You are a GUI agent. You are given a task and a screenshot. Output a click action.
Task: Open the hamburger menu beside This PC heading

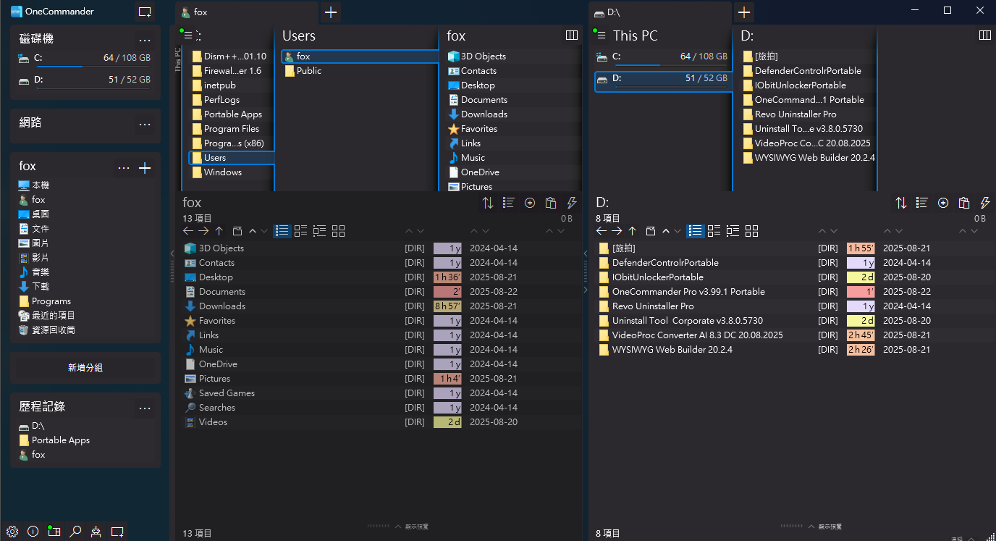[x=602, y=35]
